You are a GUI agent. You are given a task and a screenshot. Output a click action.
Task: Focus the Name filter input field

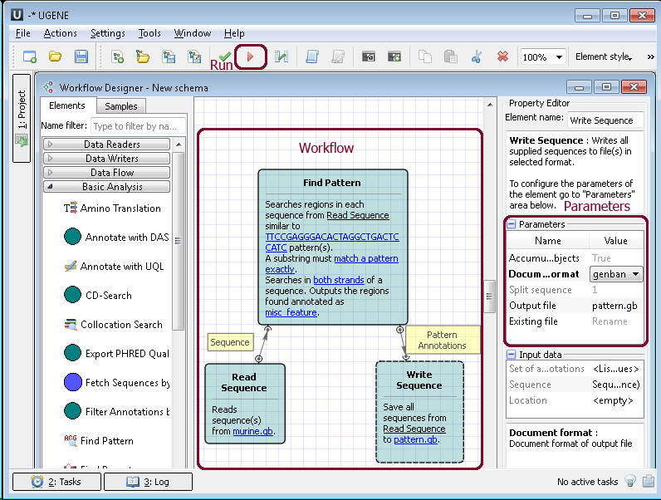[x=138, y=126]
